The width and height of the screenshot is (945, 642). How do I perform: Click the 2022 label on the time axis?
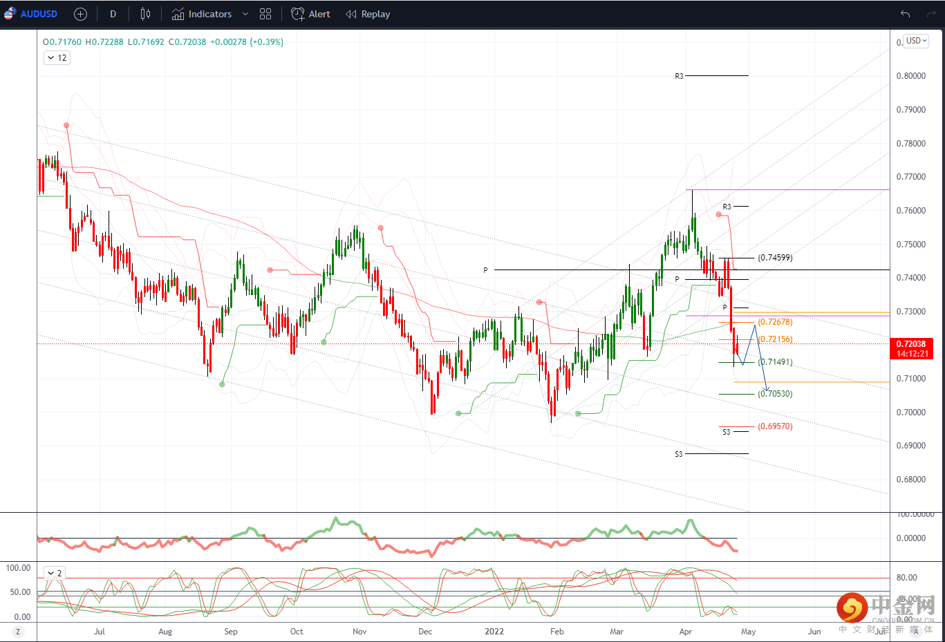pyautogui.click(x=494, y=632)
